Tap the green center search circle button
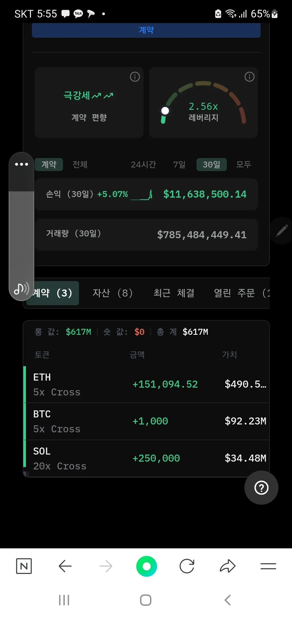The image size is (292, 618). click(147, 566)
